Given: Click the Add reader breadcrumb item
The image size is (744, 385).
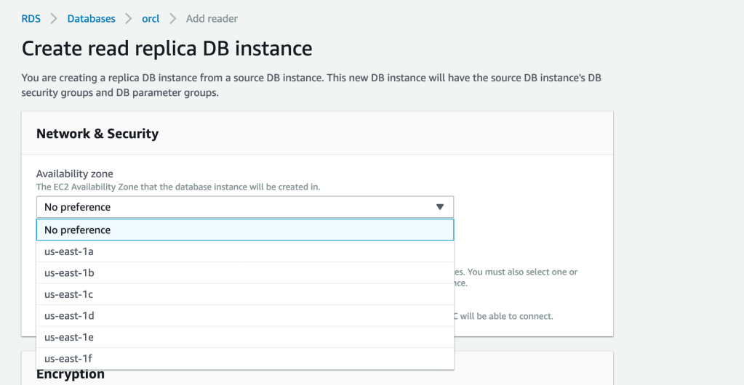Looking at the screenshot, I should pyautogui.click(x=212, y=19).
